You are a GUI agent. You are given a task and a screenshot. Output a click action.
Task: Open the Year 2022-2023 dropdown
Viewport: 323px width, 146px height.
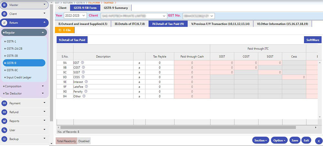(x=75, y=16)
